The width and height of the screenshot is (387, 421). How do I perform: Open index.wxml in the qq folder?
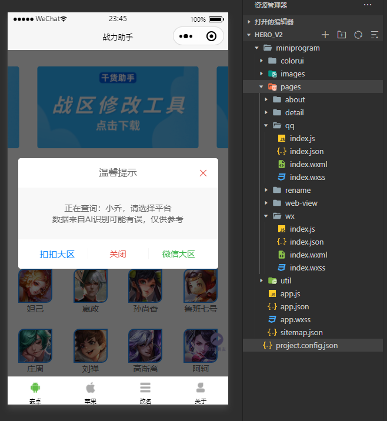[313, 164]
